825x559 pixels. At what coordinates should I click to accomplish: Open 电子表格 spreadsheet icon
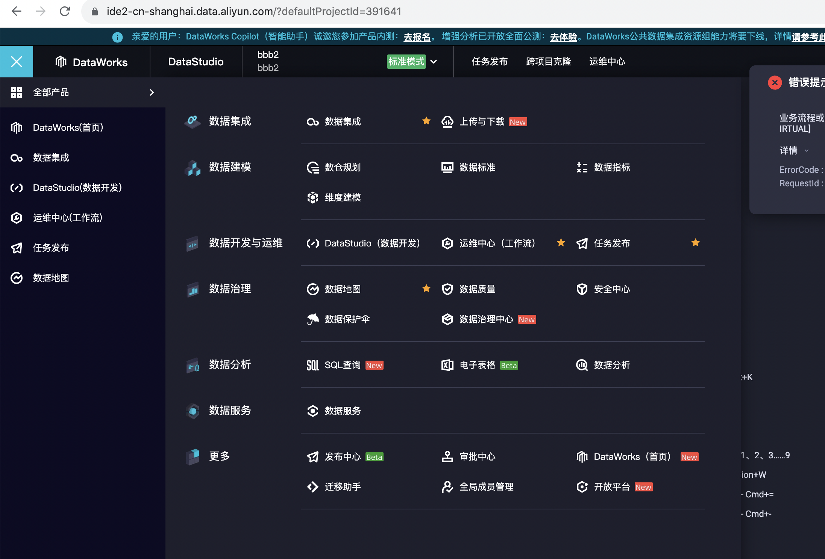[447, 365]
